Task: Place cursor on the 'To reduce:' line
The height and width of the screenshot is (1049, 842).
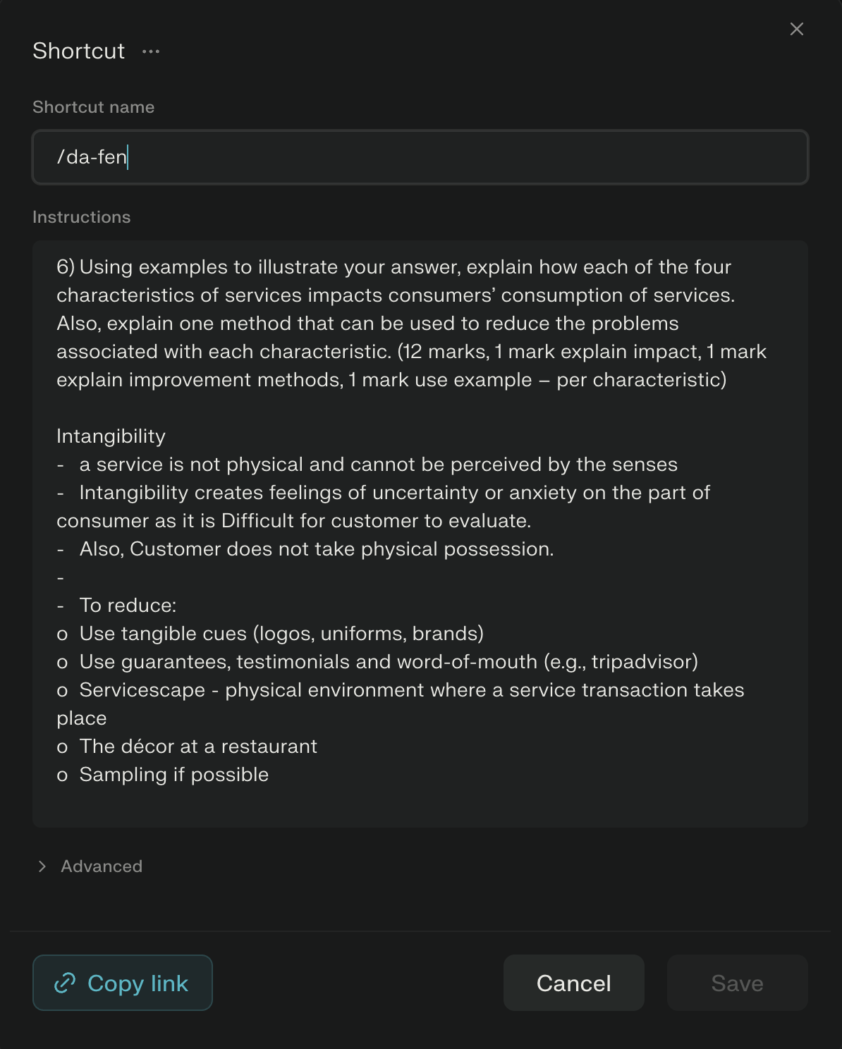Action: click(128, 606)
